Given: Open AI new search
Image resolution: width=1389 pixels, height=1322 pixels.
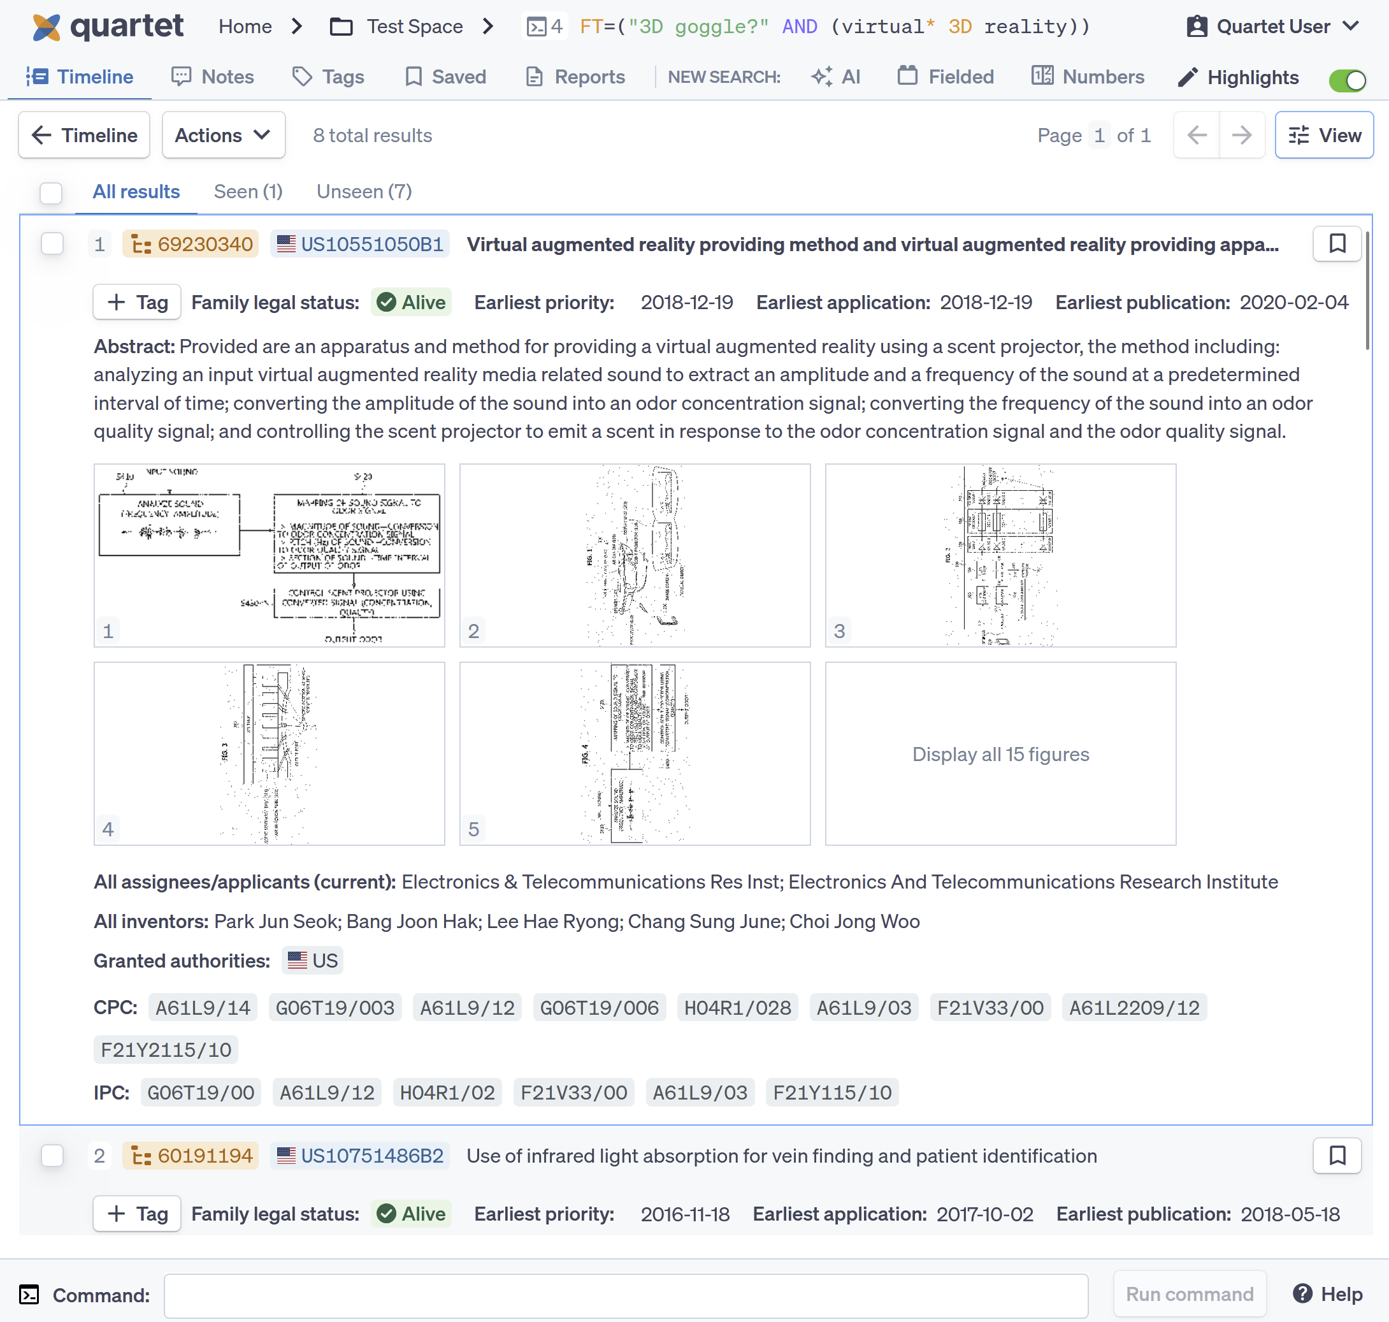Looking at the screenshot, I should pyautogui.click(x=836, y=77).
